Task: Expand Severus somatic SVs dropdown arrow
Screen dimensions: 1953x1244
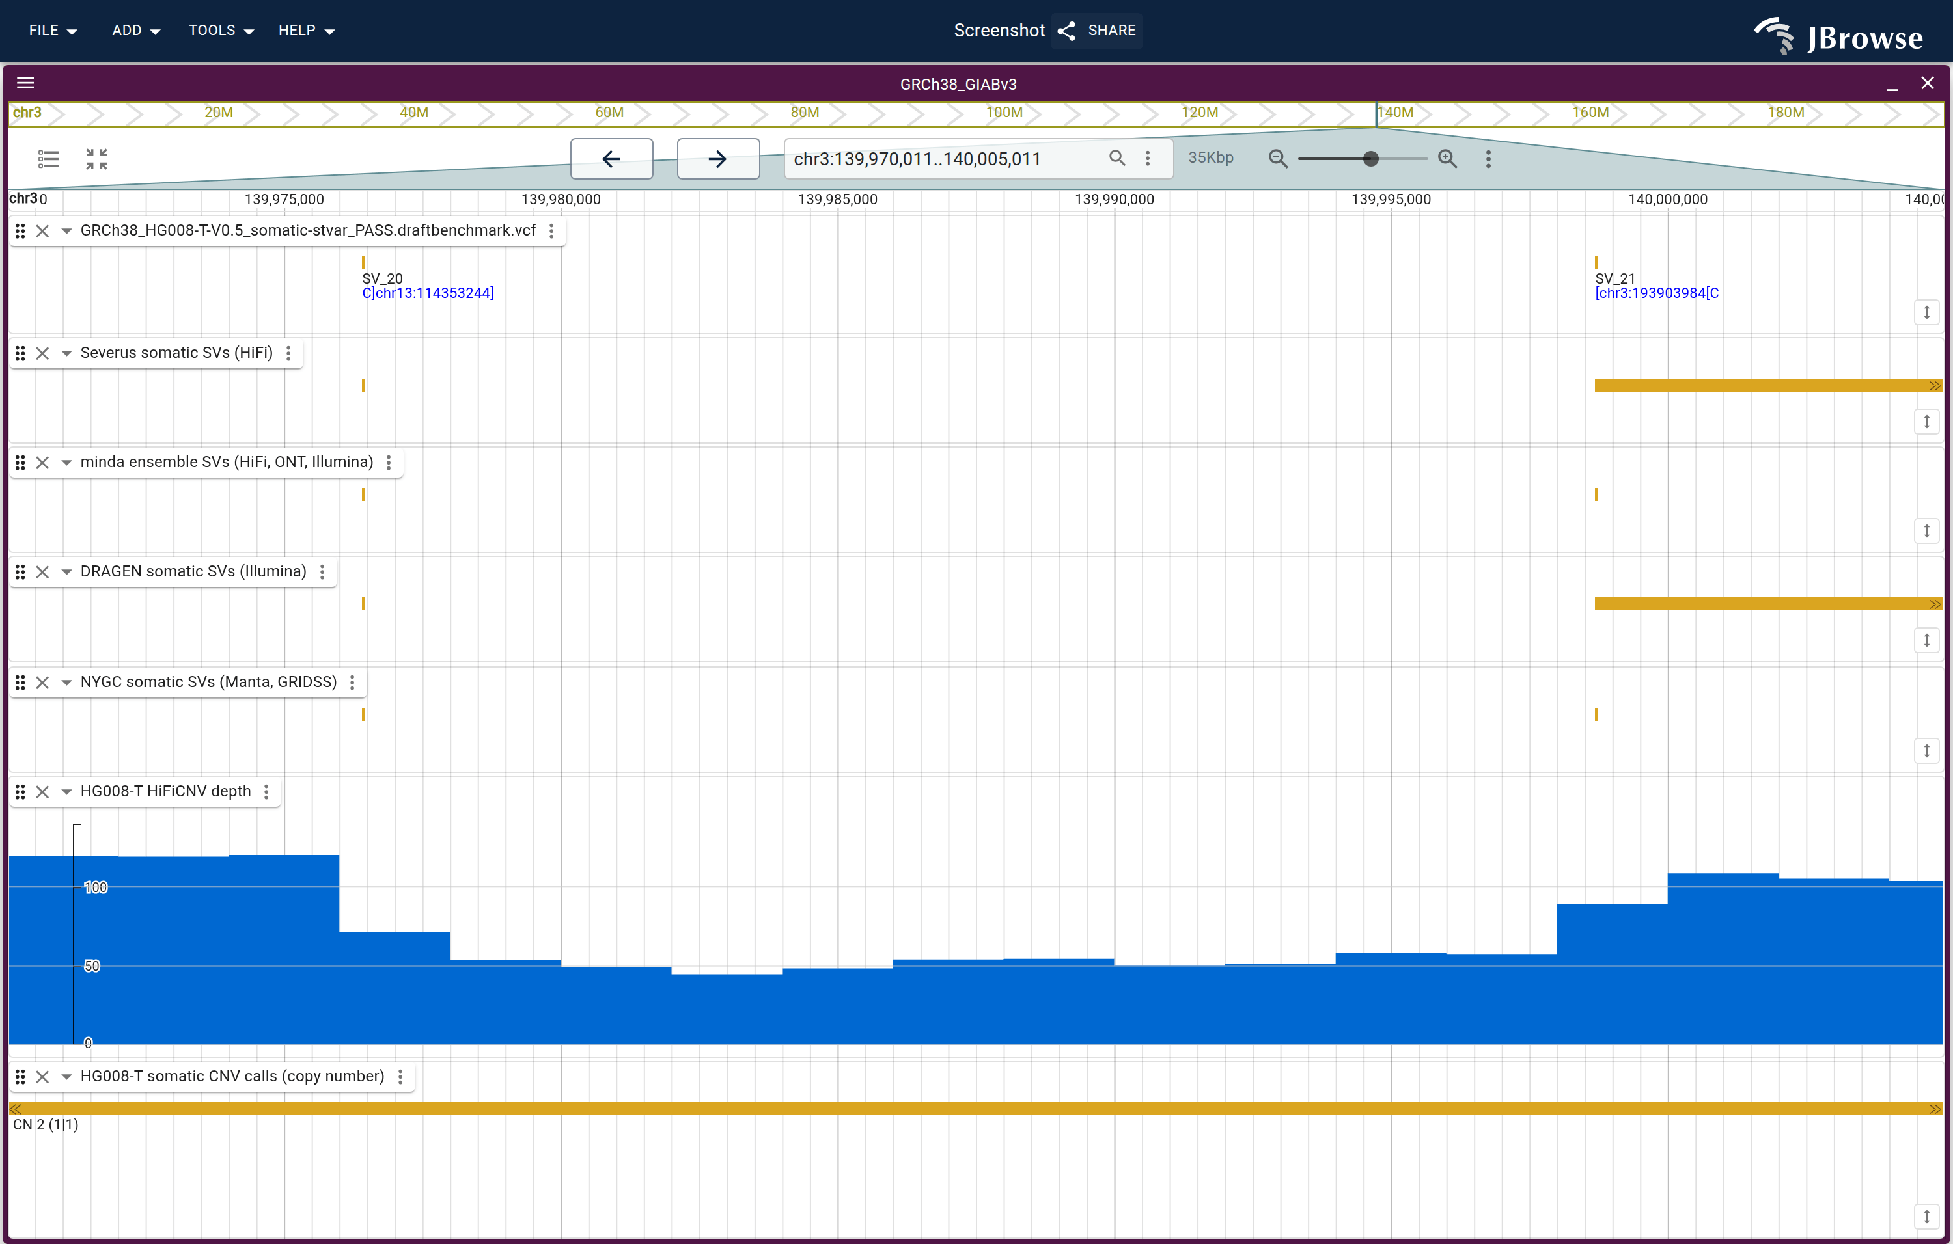Action: click(x=66, y=353)
